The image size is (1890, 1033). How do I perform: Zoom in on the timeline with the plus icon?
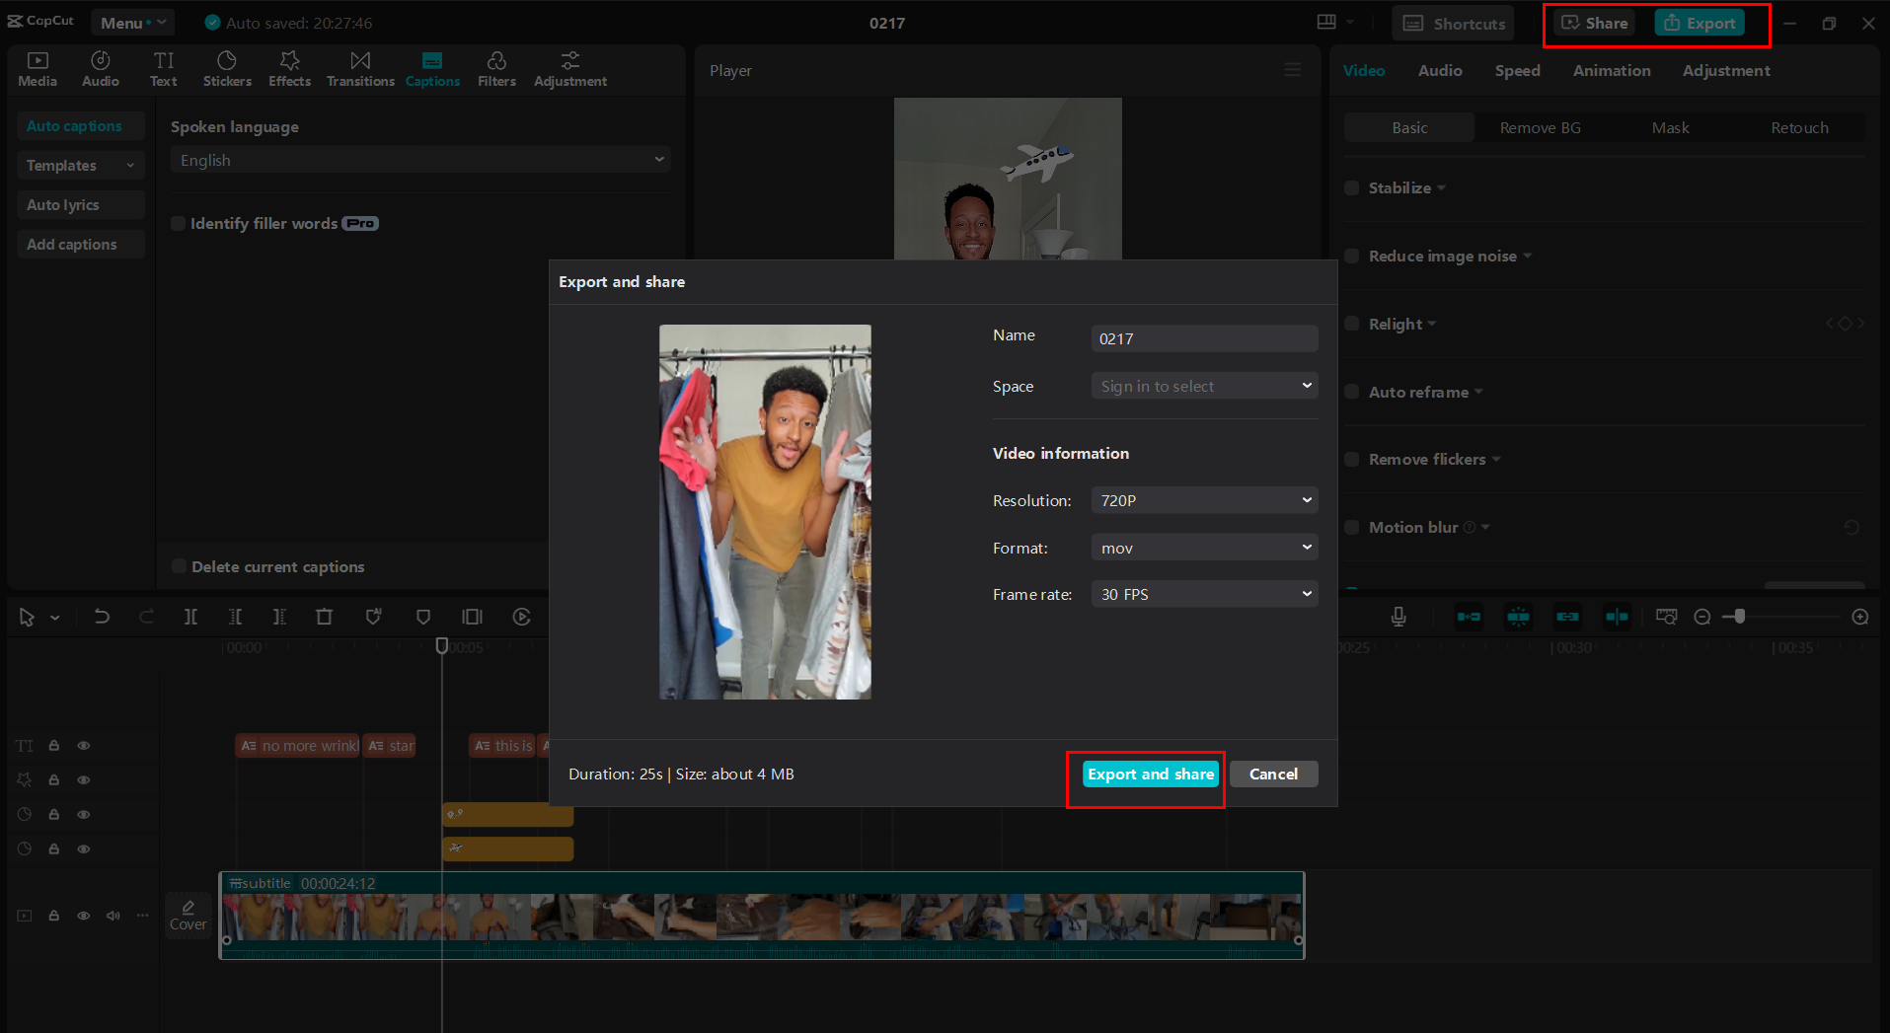[x=1859, y=616]
